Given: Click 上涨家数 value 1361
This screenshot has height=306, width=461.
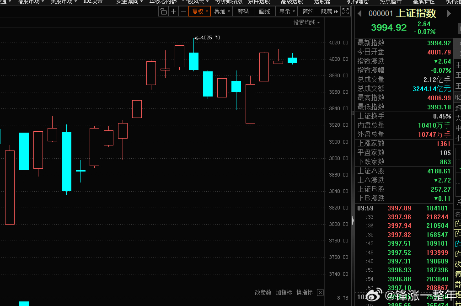Looking at the screenshot, I should 443,144.
